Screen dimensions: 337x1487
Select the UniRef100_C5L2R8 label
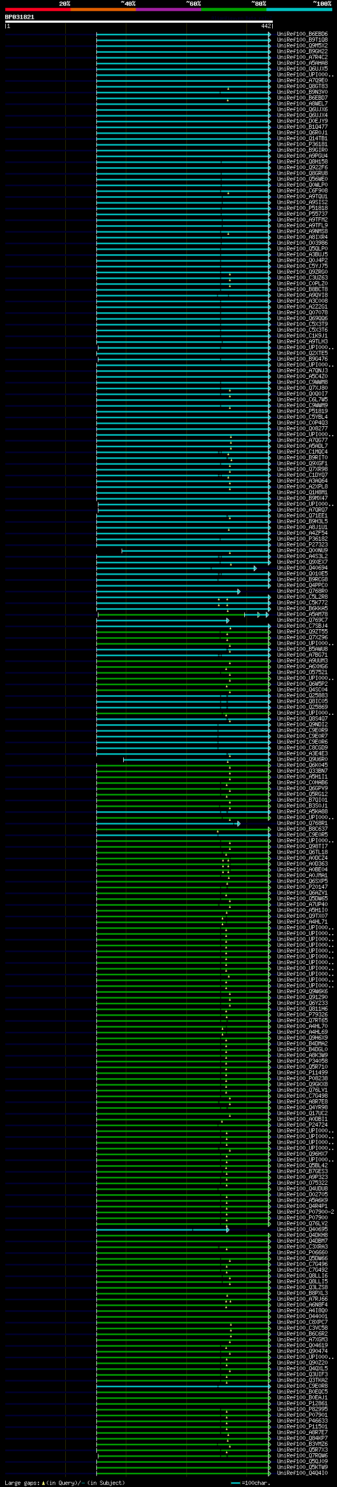[x=302, y=597]
